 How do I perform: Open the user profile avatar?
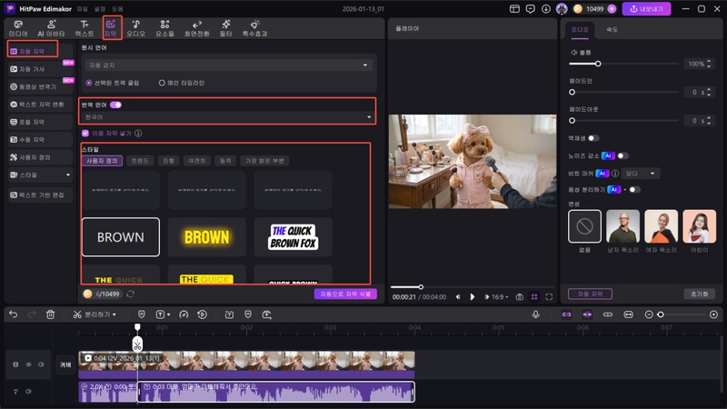point(562,9)
